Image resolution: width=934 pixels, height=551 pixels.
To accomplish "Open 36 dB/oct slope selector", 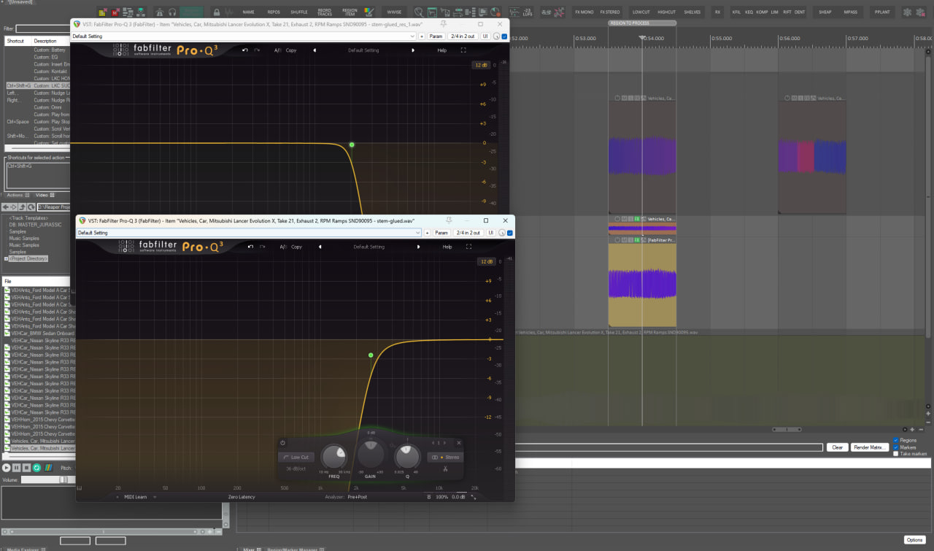I will point(296,469).
